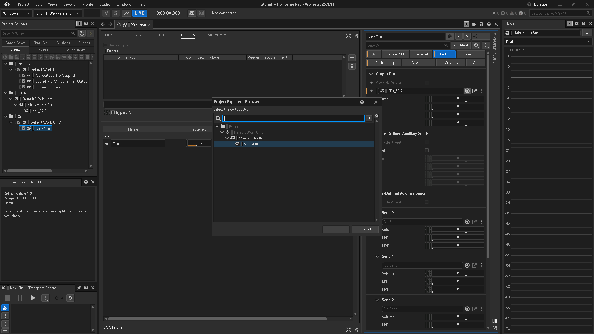Delete the effect with the trash icon
The image size is (594, 334).
click(x=352, y=66)
